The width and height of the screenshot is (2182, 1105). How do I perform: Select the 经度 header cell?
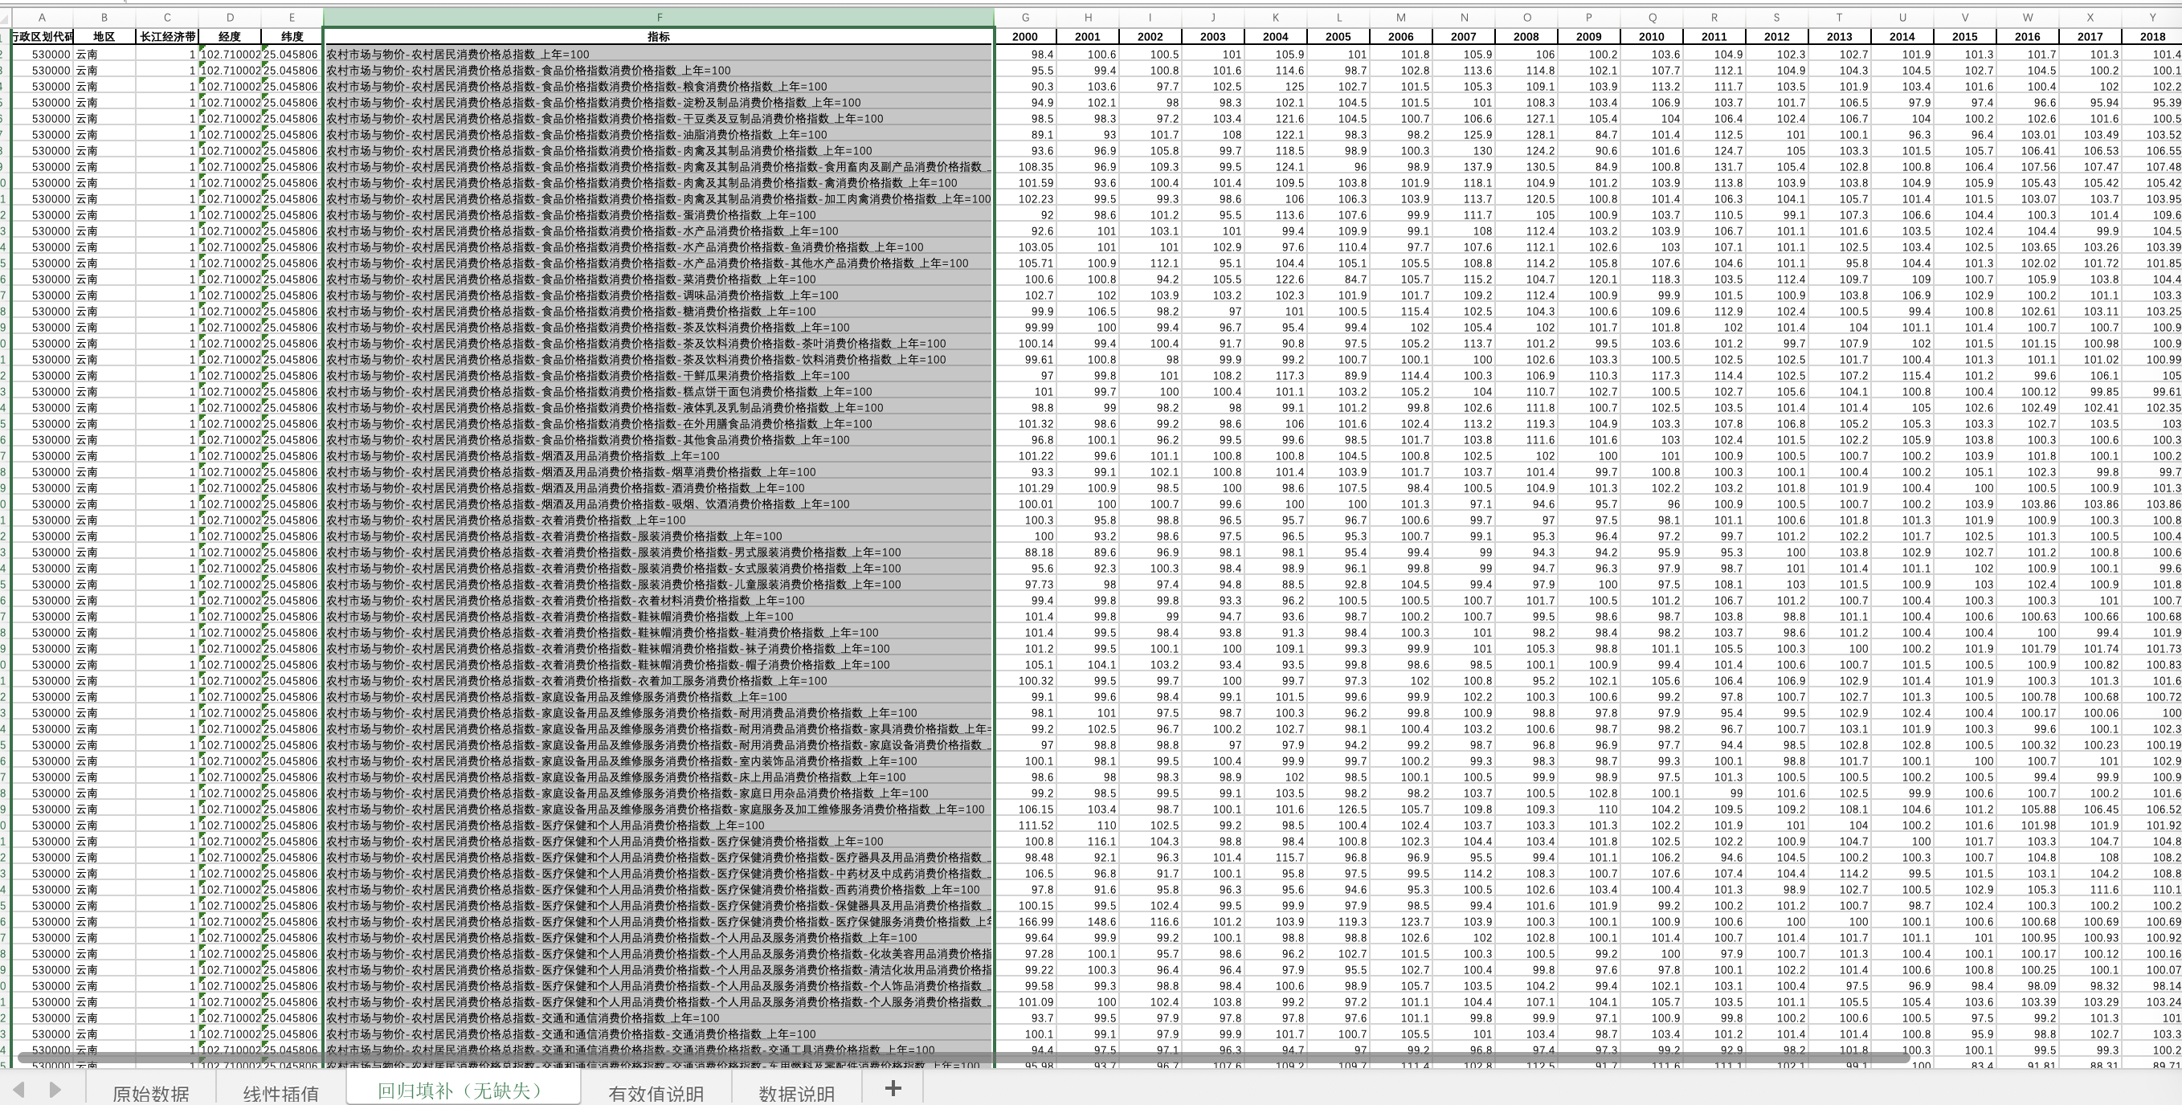tap(230, 36)
